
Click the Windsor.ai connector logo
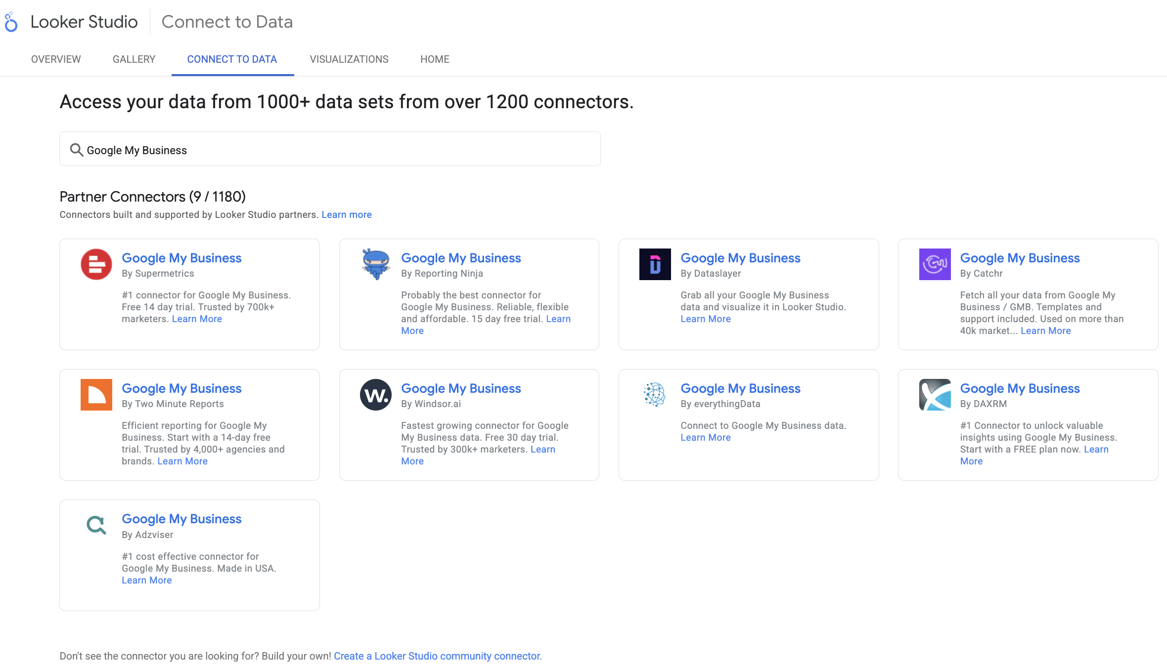click(x=376, y=395)
